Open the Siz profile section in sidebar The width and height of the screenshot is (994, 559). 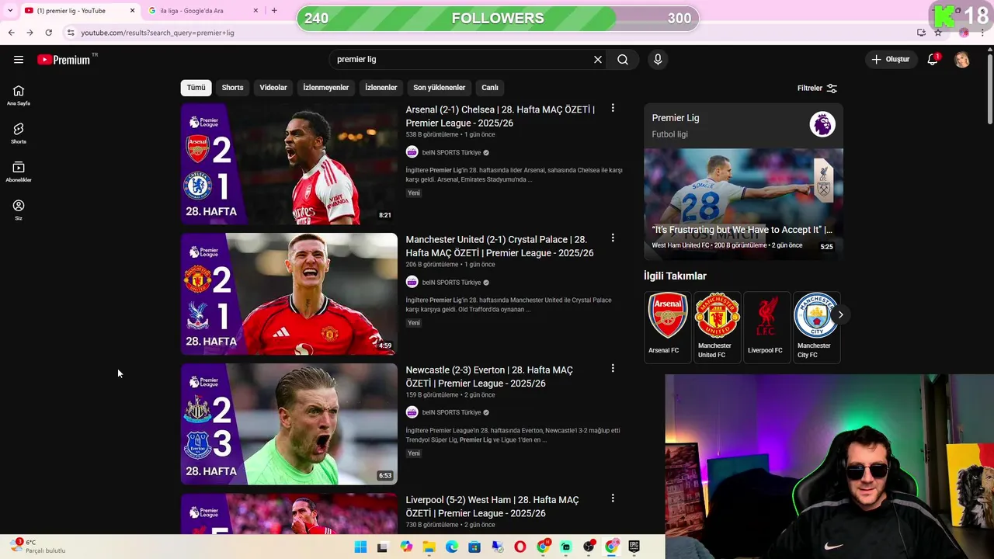pyautogui.click(x=19, y=210)
